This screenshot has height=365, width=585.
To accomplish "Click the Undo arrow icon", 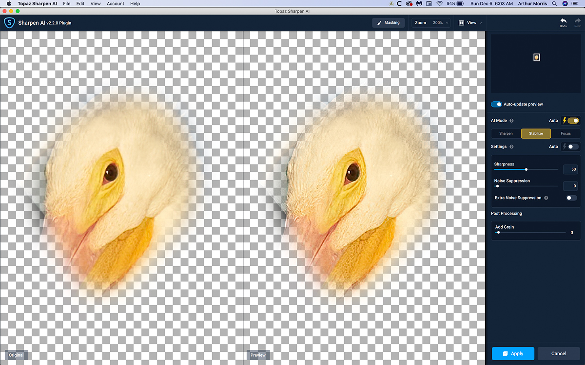I will [x=563, y=21].
